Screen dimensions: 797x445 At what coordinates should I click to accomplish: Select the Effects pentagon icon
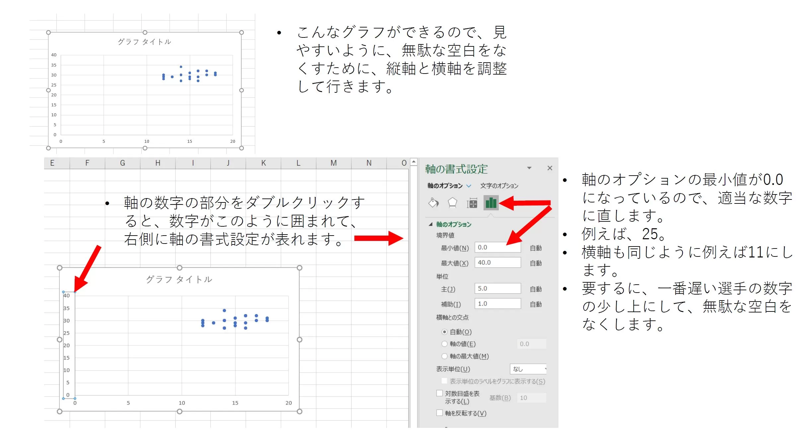coord(452,203)
